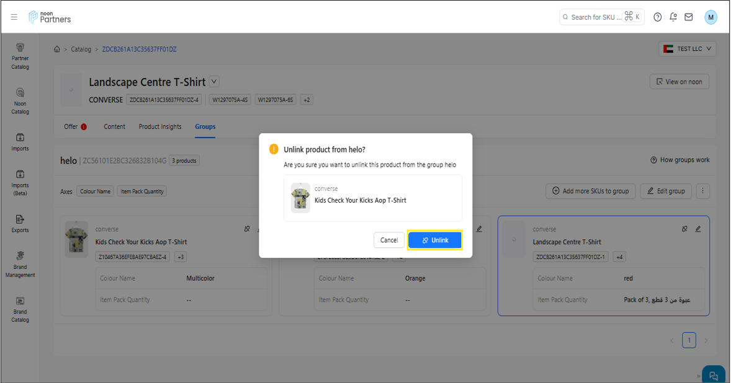Confirm with the blue Unlink button
Screen dimensions: 731x383
click(434, 240)
